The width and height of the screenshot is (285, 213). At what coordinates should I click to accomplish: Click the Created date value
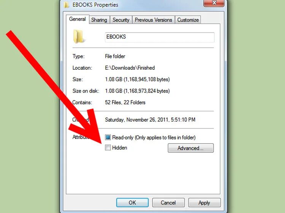(150, 120)
